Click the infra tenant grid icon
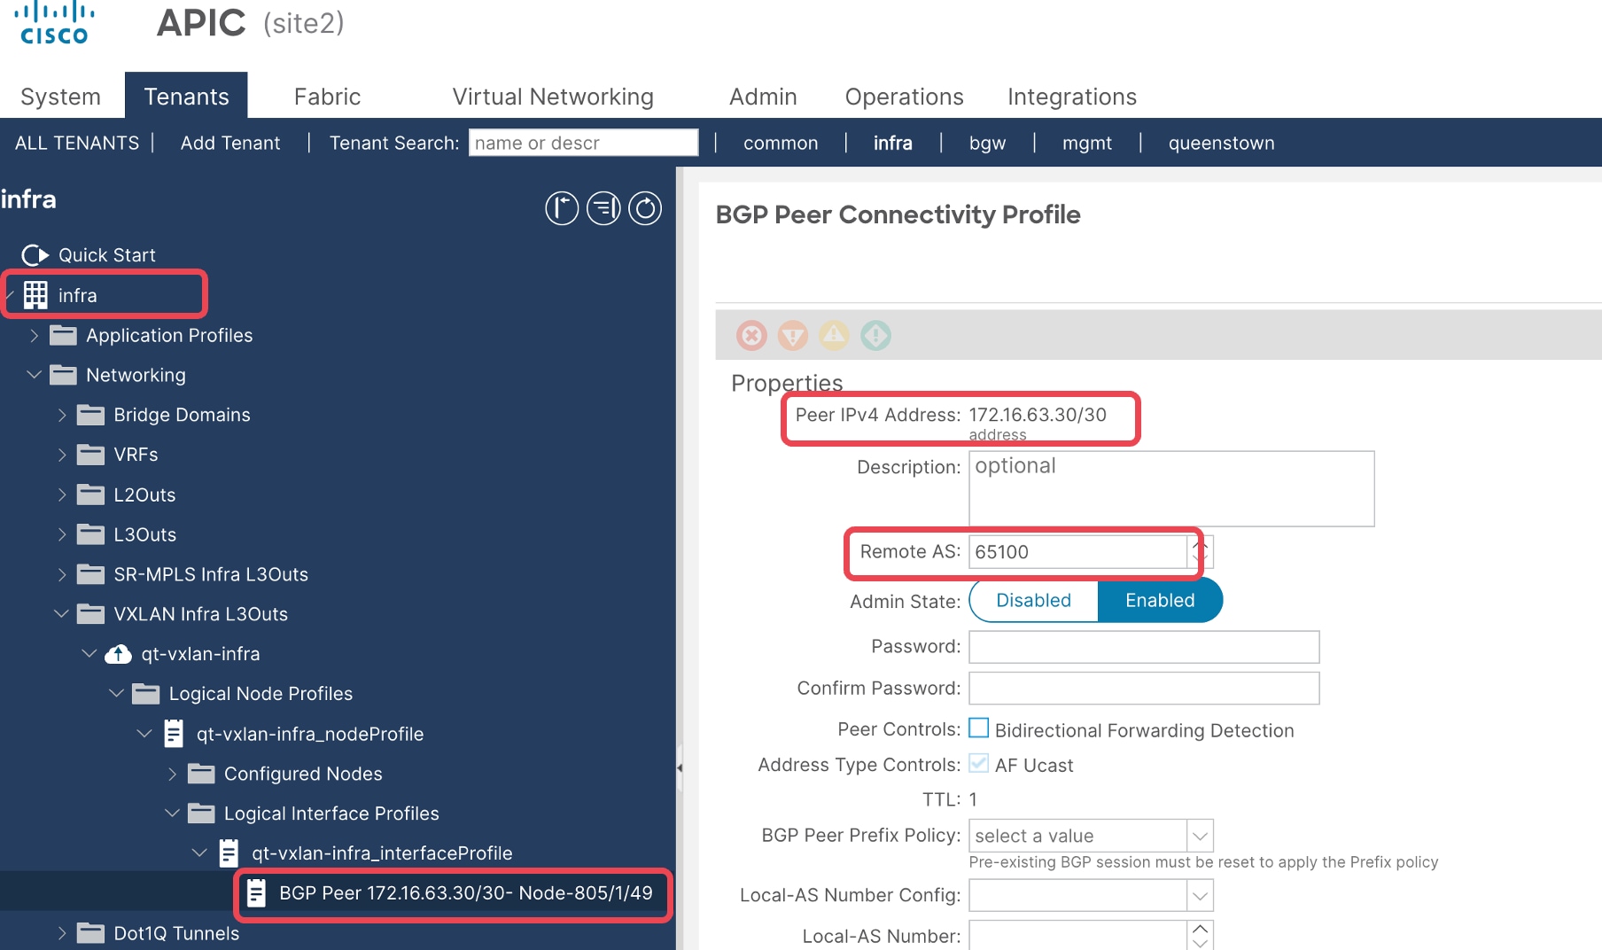The width and height of the screenshot is (1602, 950). pyautogui.click(x=35, y=295)
